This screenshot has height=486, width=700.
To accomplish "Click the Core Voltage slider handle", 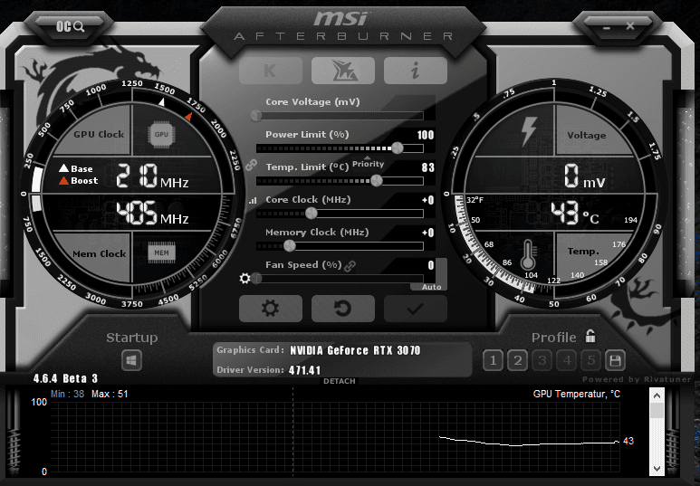I will click(x=256, y=116).
